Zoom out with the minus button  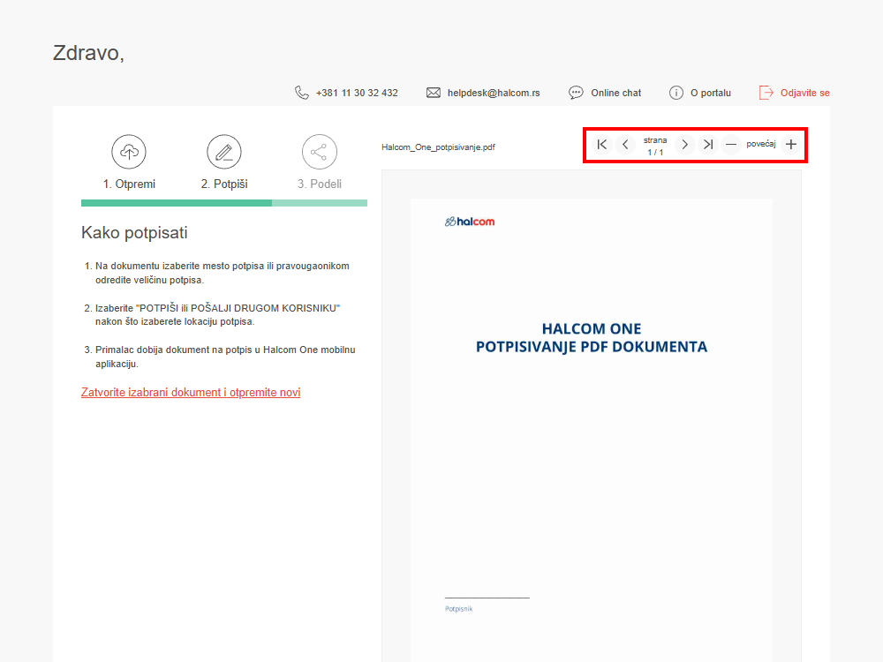[x=731, y=145]
